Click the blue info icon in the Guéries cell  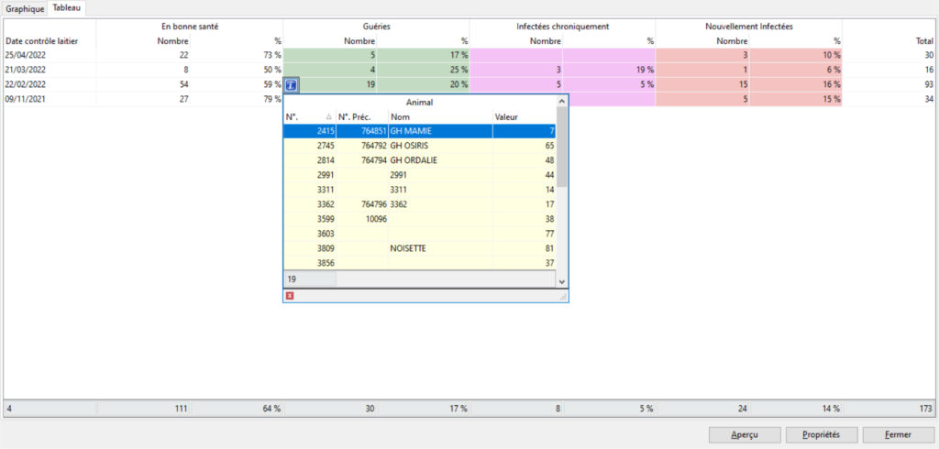click(x=291, y=85)
